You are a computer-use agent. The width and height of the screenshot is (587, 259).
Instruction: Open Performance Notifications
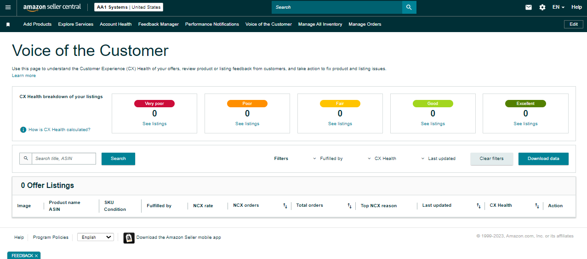tap(212, 24)
